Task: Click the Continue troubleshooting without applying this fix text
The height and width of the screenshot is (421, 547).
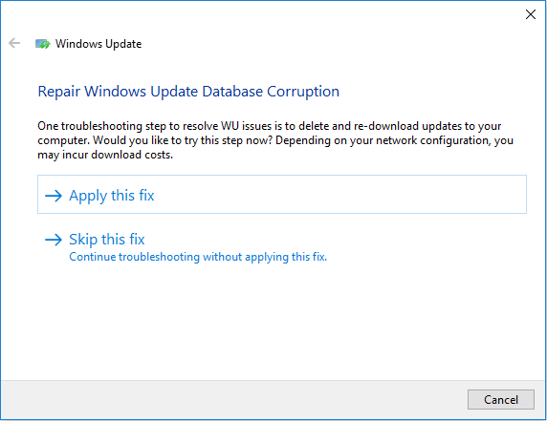Action: click(198, 257)
